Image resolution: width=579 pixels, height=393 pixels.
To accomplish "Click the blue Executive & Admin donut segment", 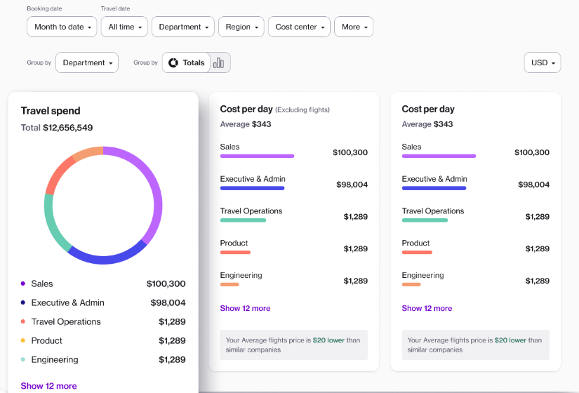I will coord(105,258).
